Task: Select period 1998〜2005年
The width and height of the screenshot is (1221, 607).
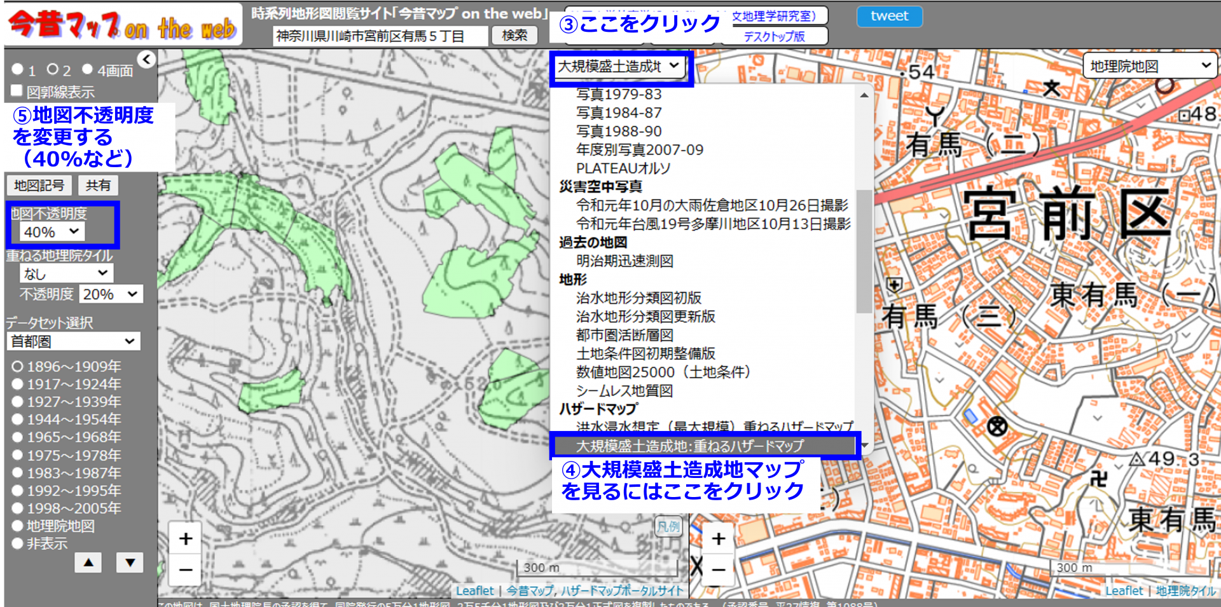Action: pos(17,508)
